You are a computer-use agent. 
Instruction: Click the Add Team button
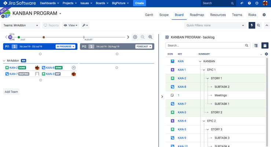[x=11, y=92]
